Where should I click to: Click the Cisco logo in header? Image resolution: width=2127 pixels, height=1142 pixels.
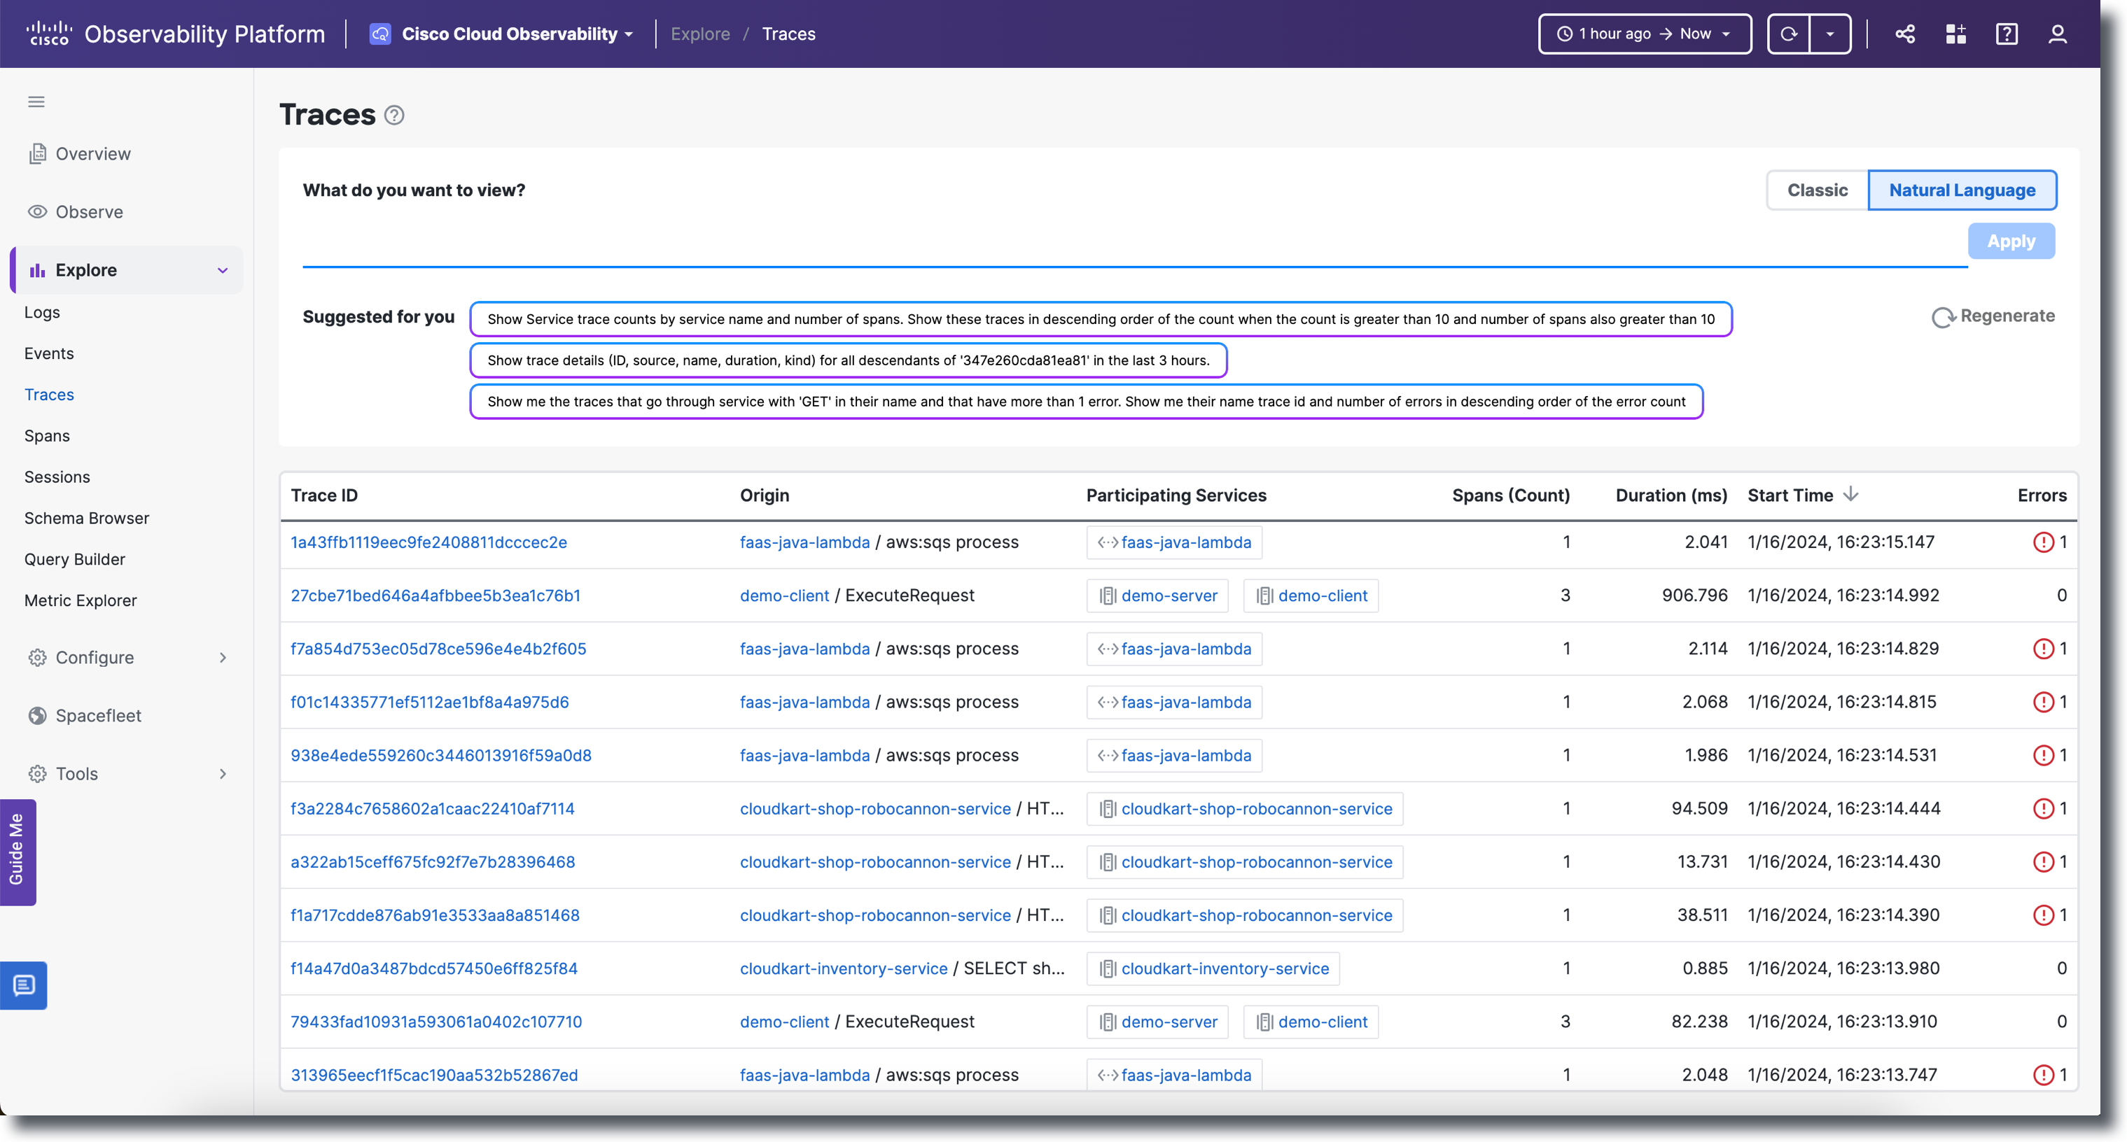(49, 34)
